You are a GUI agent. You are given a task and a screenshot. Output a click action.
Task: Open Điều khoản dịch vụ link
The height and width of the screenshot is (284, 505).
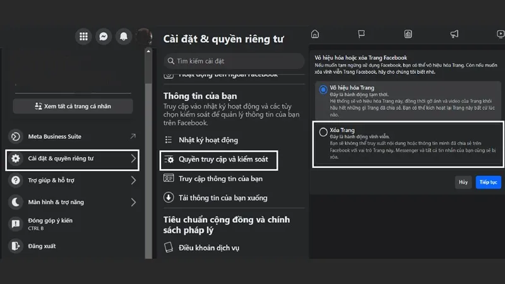[209, 248]
